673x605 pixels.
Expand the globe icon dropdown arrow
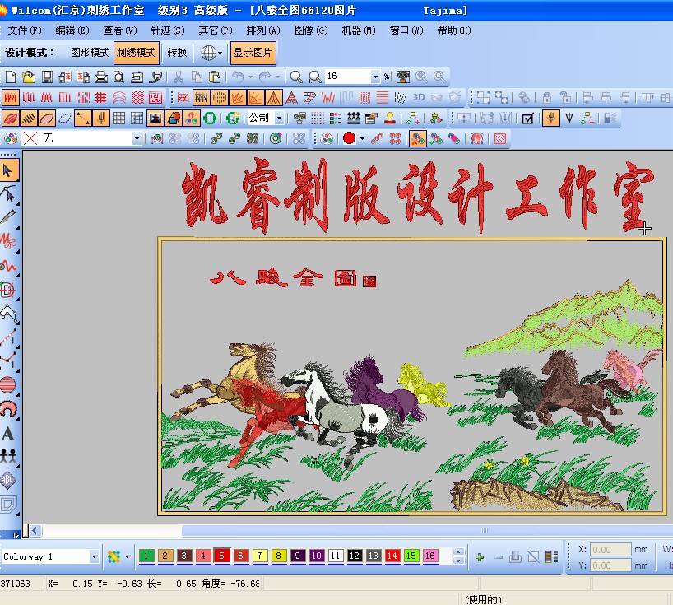point(220,54)
